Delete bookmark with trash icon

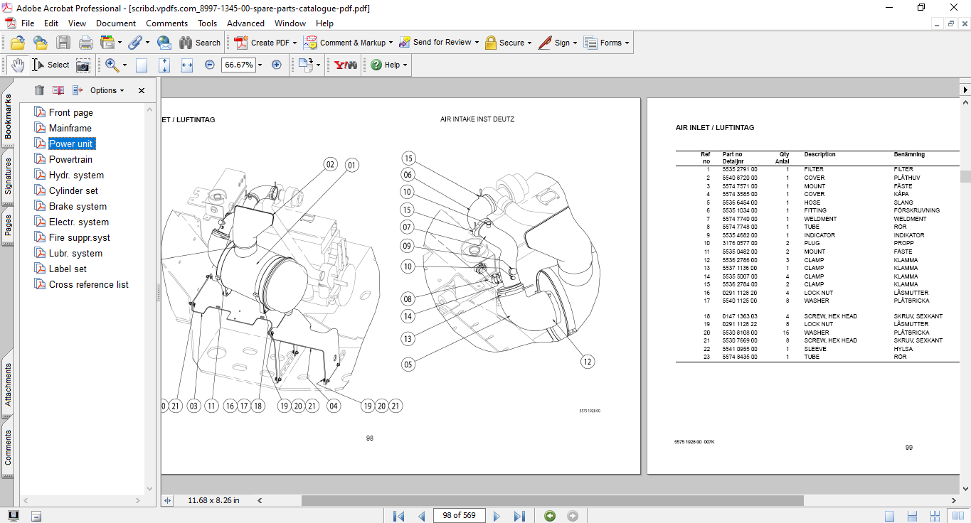tap(39, 90)
